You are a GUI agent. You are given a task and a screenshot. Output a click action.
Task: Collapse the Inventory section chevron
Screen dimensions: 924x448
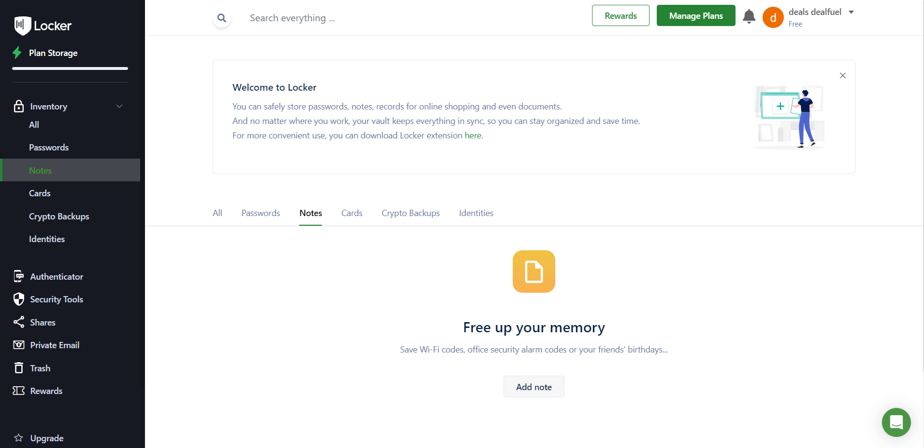pos(119,106)
